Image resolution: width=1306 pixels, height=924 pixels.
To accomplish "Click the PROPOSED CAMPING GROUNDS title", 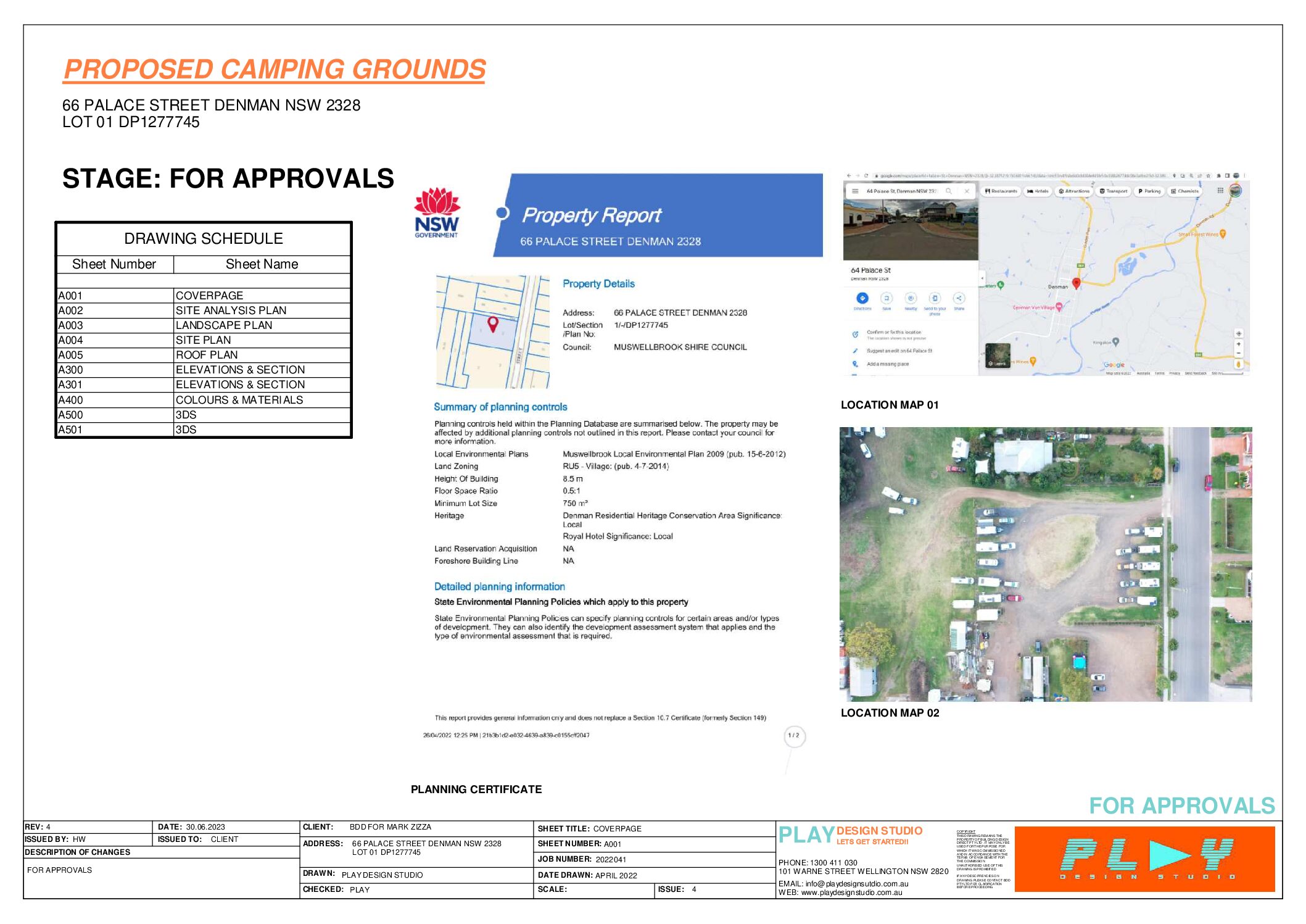I will pos(275,69).
